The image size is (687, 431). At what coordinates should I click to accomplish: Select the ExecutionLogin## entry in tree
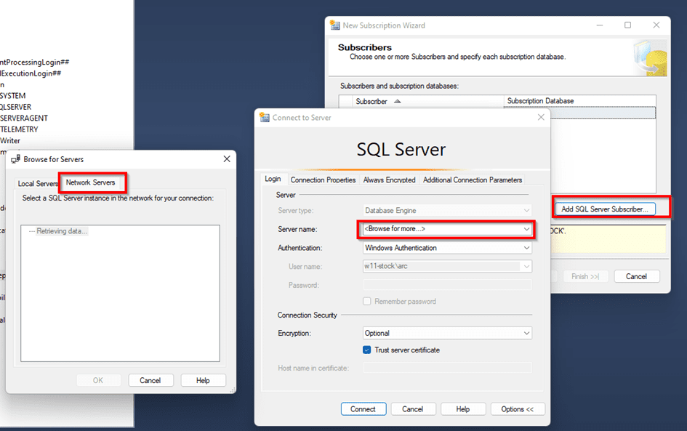point(31,73)
